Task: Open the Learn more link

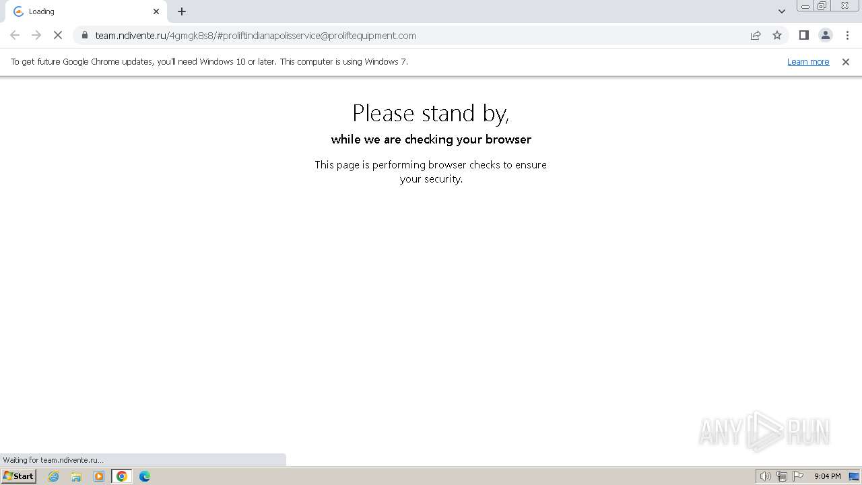Action: [x=808, y=62]
